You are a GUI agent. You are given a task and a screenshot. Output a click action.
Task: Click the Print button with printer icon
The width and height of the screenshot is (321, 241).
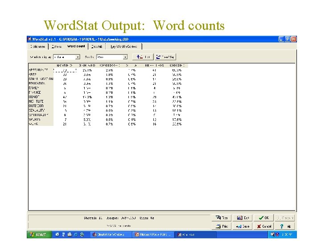(x=222, y=226)
